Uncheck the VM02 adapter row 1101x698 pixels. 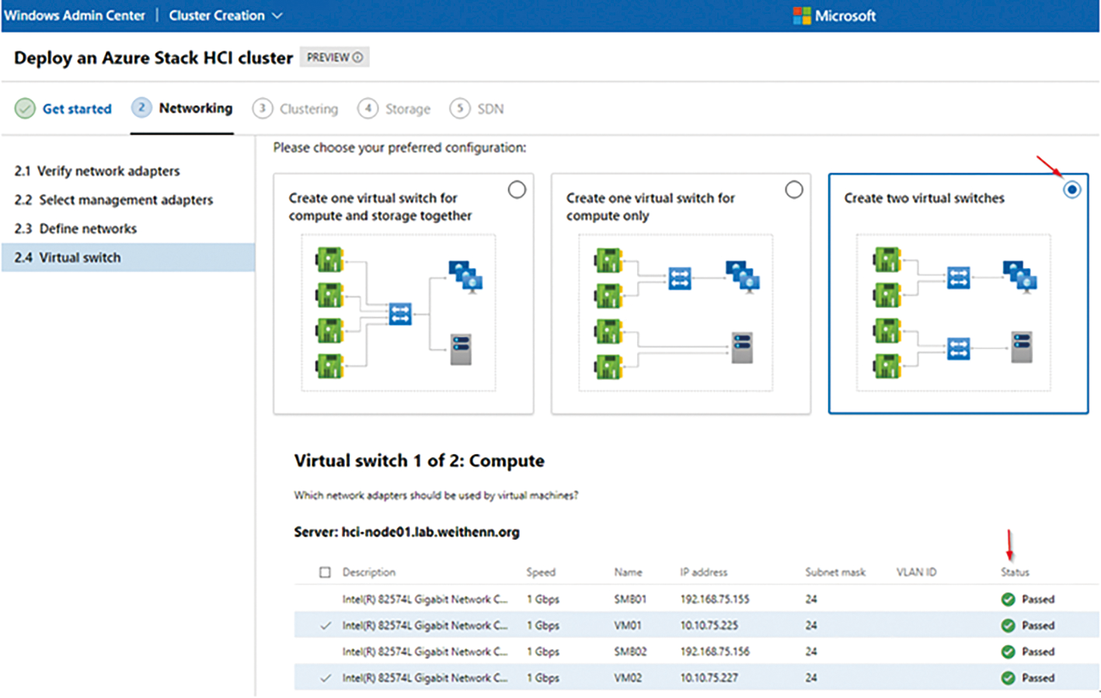[325, 679]
